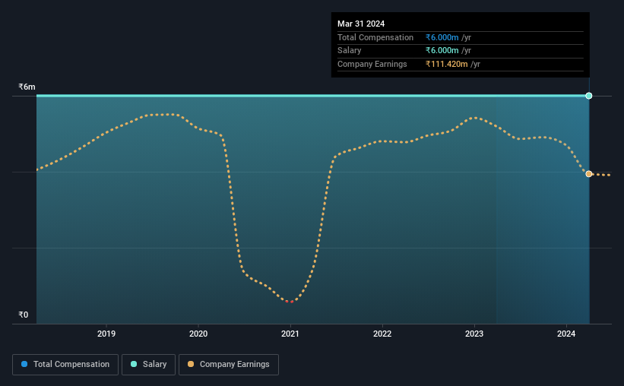Toggle the Salary legend button
The width and height of the screenshot is (624, 386).
click(148, 365)
